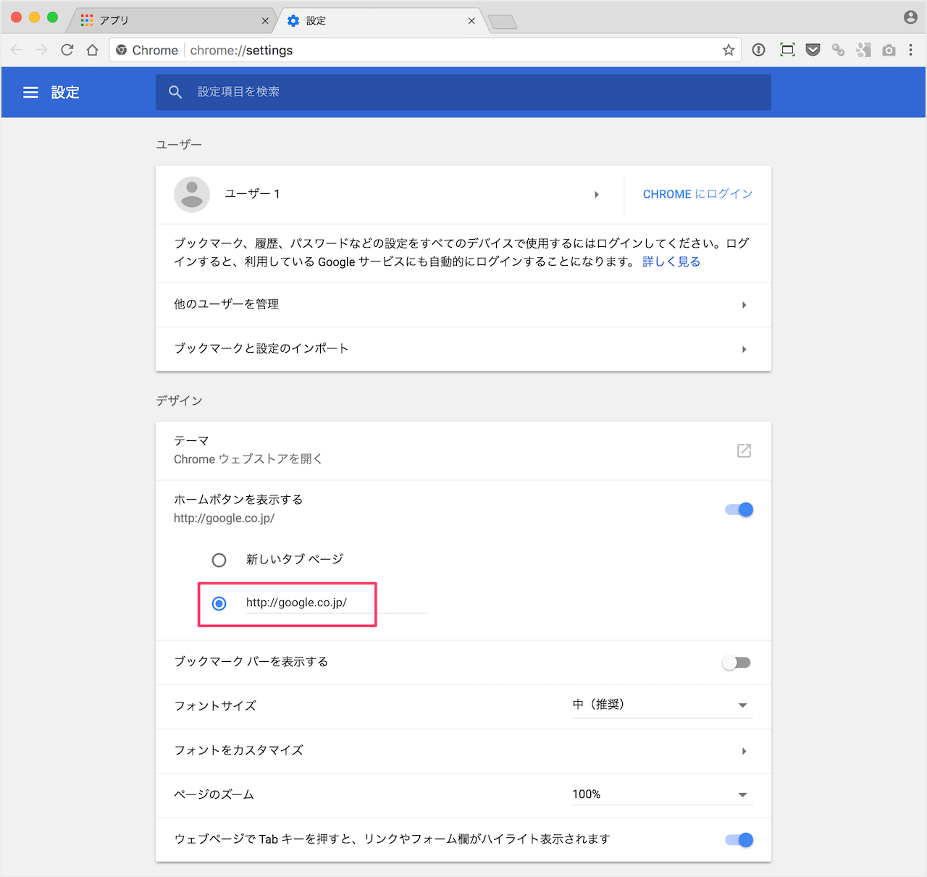Screen dimensions: 927x877
Task: Open Chrome web store external link icon
Action: (744, 450)
